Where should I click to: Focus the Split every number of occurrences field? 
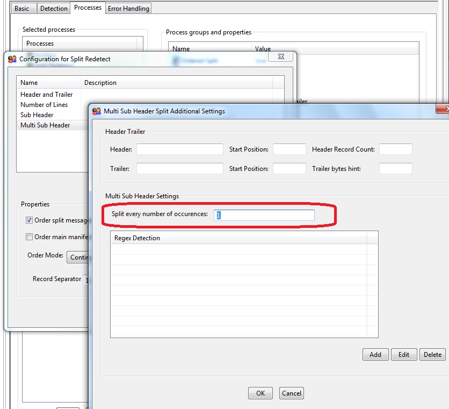coord(264,215)
